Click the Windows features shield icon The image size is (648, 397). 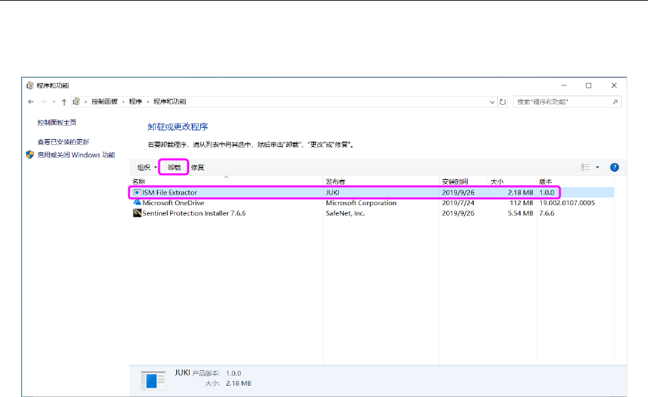coord(30,154)
